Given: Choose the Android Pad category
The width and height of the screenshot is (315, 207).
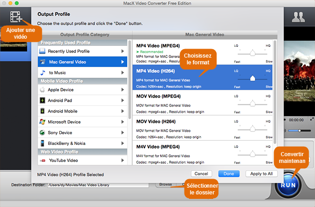Looking at the screenshot, I should (82, 100).
